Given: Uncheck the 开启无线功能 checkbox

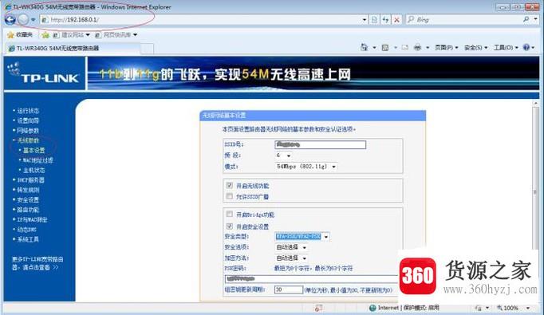Looking at the screenshot, I should [230, 185].
